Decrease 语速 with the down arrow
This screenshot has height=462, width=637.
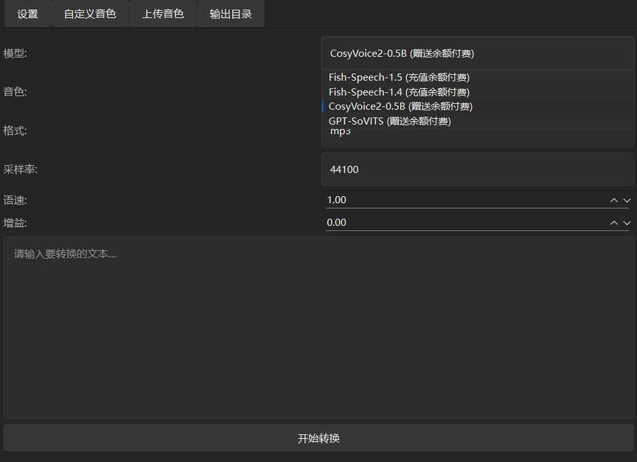click(x=627, y=200)
